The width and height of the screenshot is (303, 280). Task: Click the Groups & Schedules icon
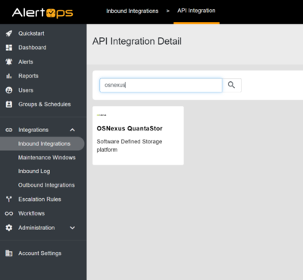pos(9,104)
